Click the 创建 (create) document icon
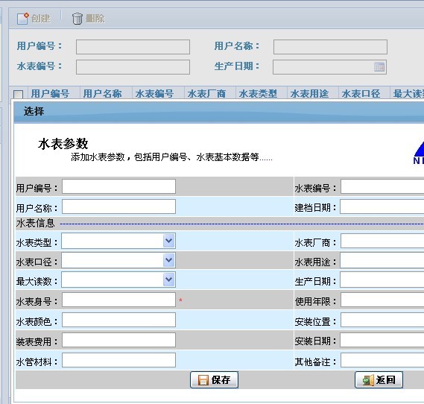Image resolution: width=424 pixels, height=404 pixels. pyautogui.click(x=22, y=19)
